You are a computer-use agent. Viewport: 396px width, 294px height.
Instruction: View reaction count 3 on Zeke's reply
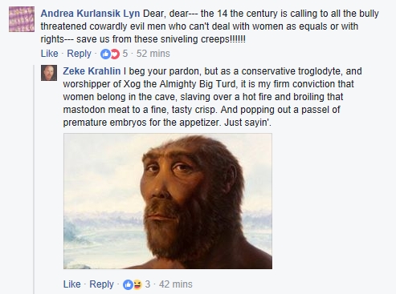coord(148,284)
